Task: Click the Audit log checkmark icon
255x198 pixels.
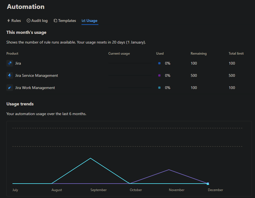Action: coord(29,21)
